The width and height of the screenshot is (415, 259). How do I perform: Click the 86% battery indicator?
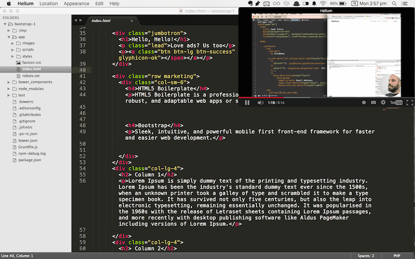[338, 4]
